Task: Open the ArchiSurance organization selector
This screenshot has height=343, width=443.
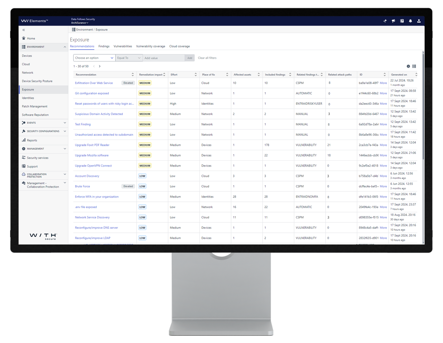Action: [x=80, y=23]
